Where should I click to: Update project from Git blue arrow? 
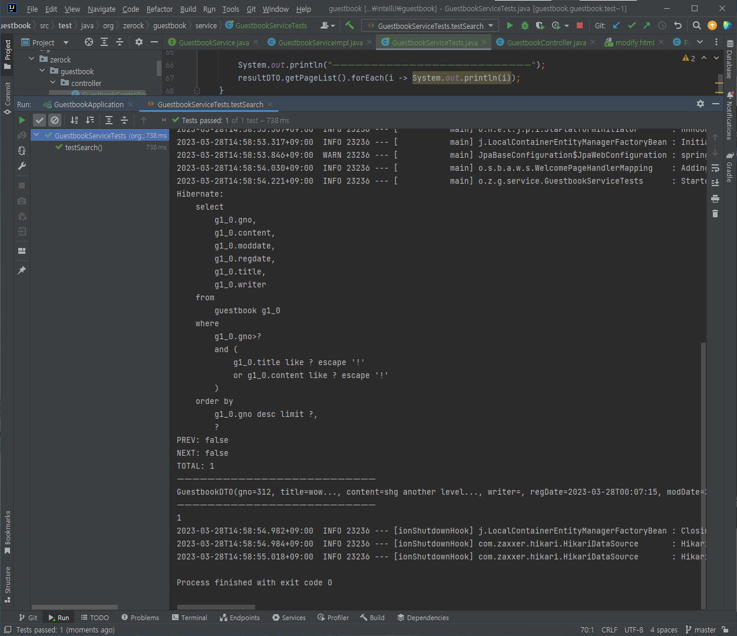pos(616,25)
